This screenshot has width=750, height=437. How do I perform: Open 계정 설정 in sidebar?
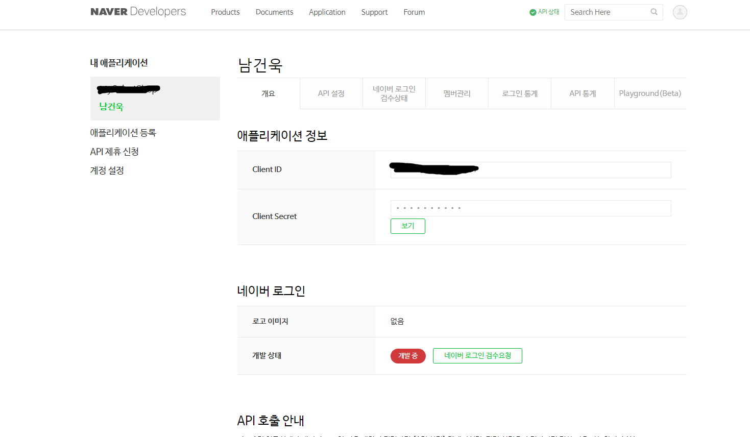click(107, 171)
